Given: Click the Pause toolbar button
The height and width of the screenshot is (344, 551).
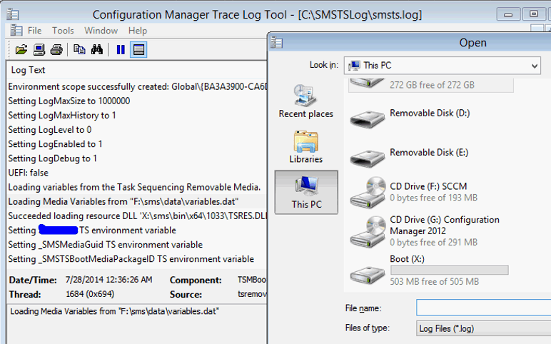Looking at the screenshot, I should tap(121, 49).
